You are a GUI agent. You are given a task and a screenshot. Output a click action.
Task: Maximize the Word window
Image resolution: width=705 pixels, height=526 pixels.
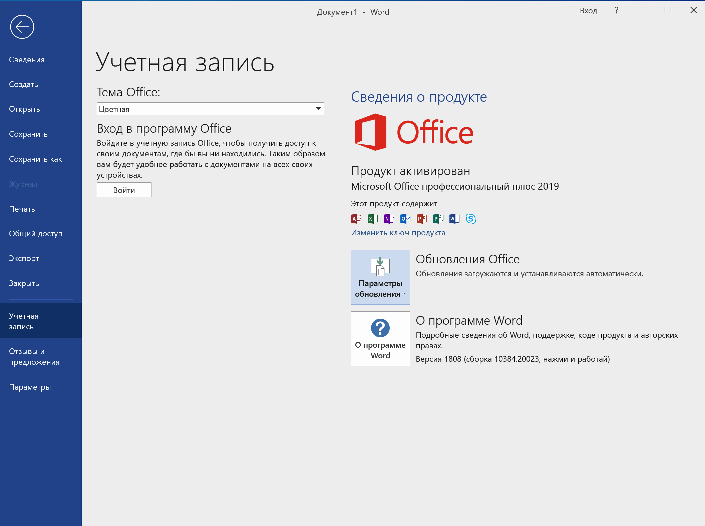point(668,10)
